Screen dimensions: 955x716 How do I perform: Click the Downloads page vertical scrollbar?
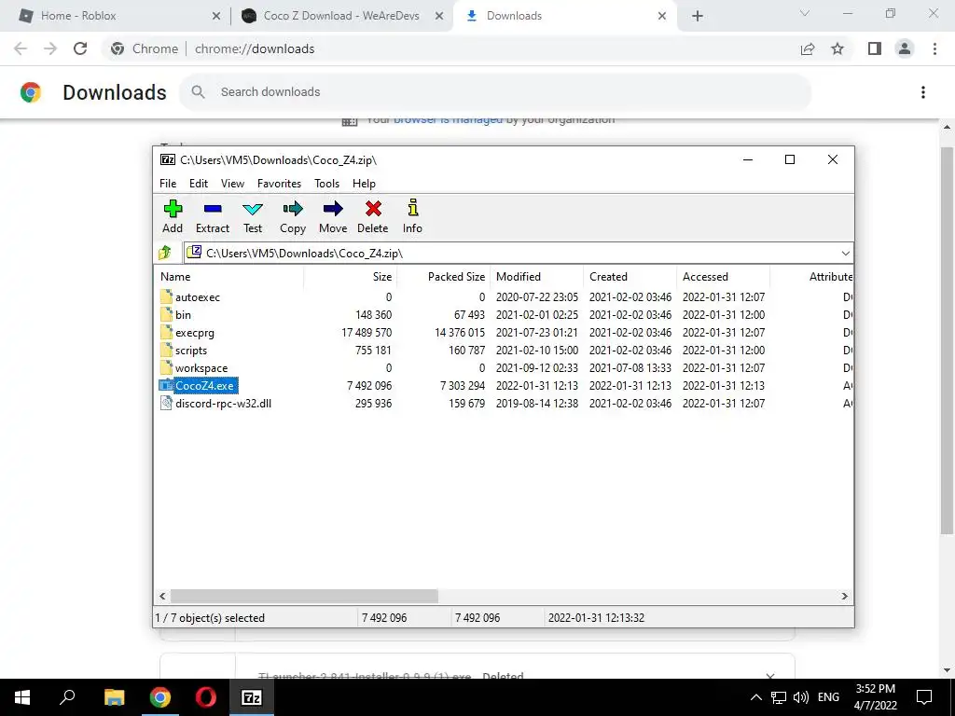(x=947, y=341)
